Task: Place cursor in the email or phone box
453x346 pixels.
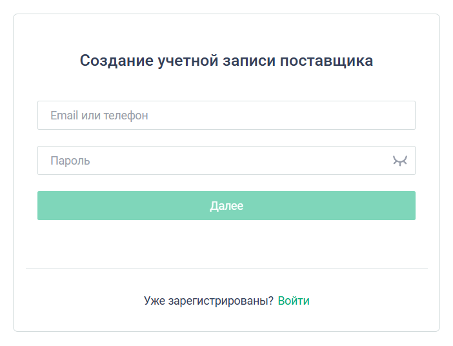Action: click(226, 116)
